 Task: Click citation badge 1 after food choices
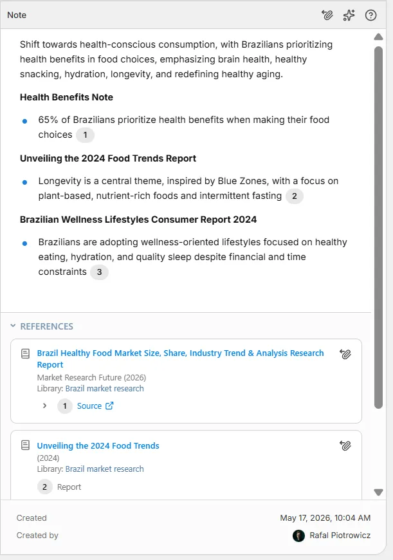pyautogui.click(x=85, y=135)
